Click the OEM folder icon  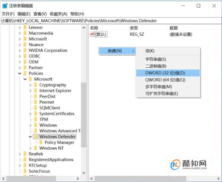[25, 62]
